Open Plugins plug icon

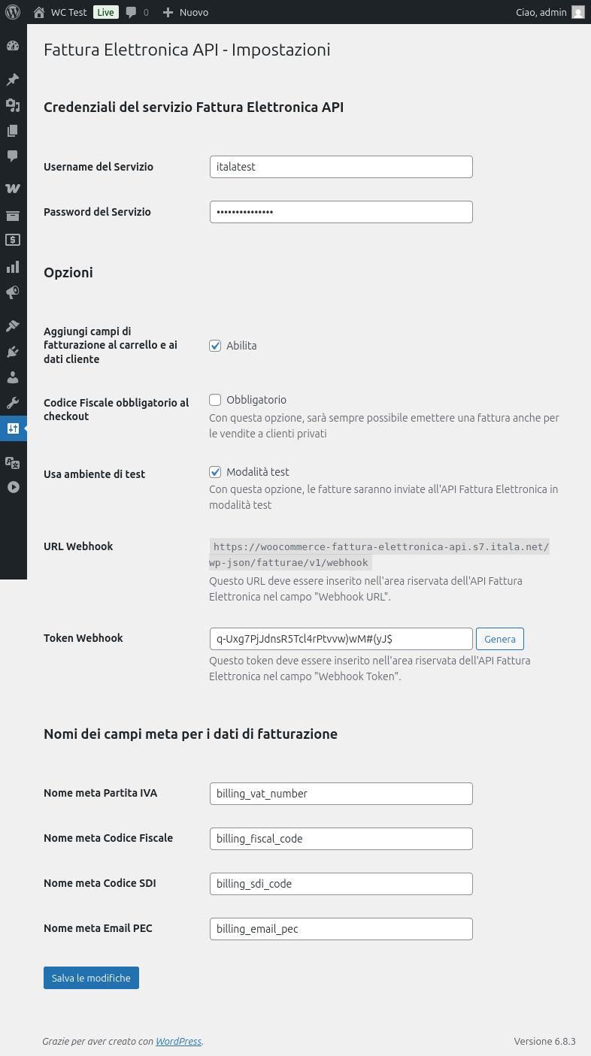(x=12, y=351)
